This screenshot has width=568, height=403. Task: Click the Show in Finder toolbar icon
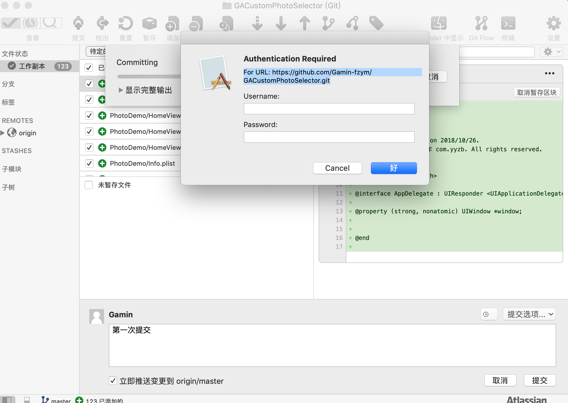point(439,23)
